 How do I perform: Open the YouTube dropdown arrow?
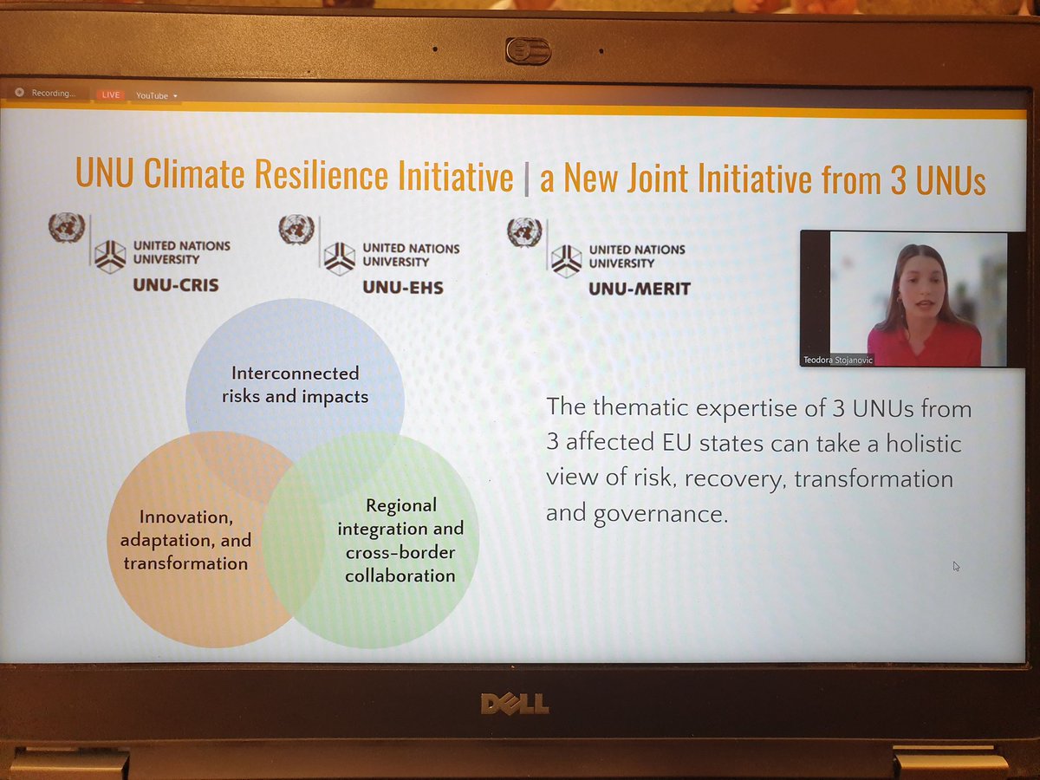(x=175, y=96)
